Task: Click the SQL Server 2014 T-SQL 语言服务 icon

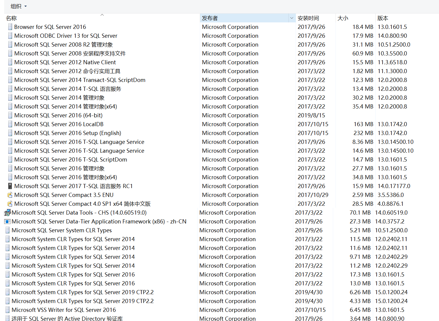Action: [10, 89]
